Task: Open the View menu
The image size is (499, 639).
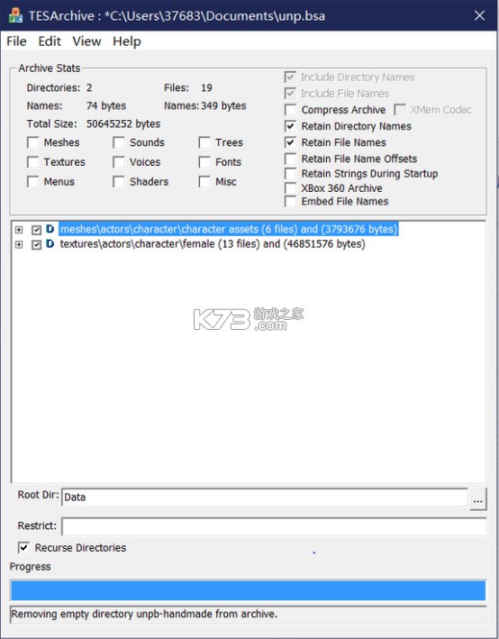Action: [x=86, y=41]
